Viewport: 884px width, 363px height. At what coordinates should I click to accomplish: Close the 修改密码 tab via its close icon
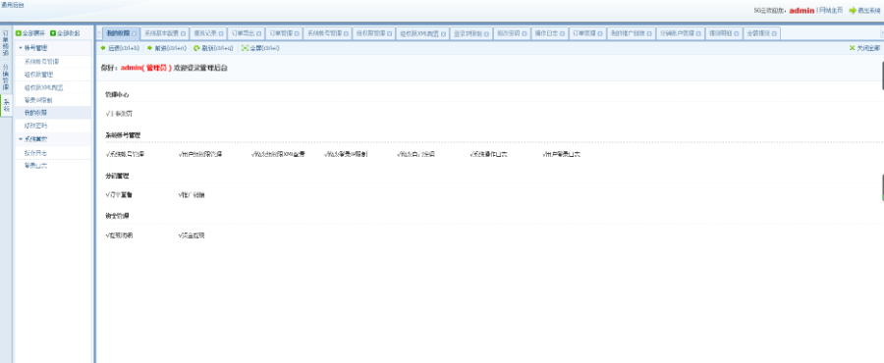point(525,33)
